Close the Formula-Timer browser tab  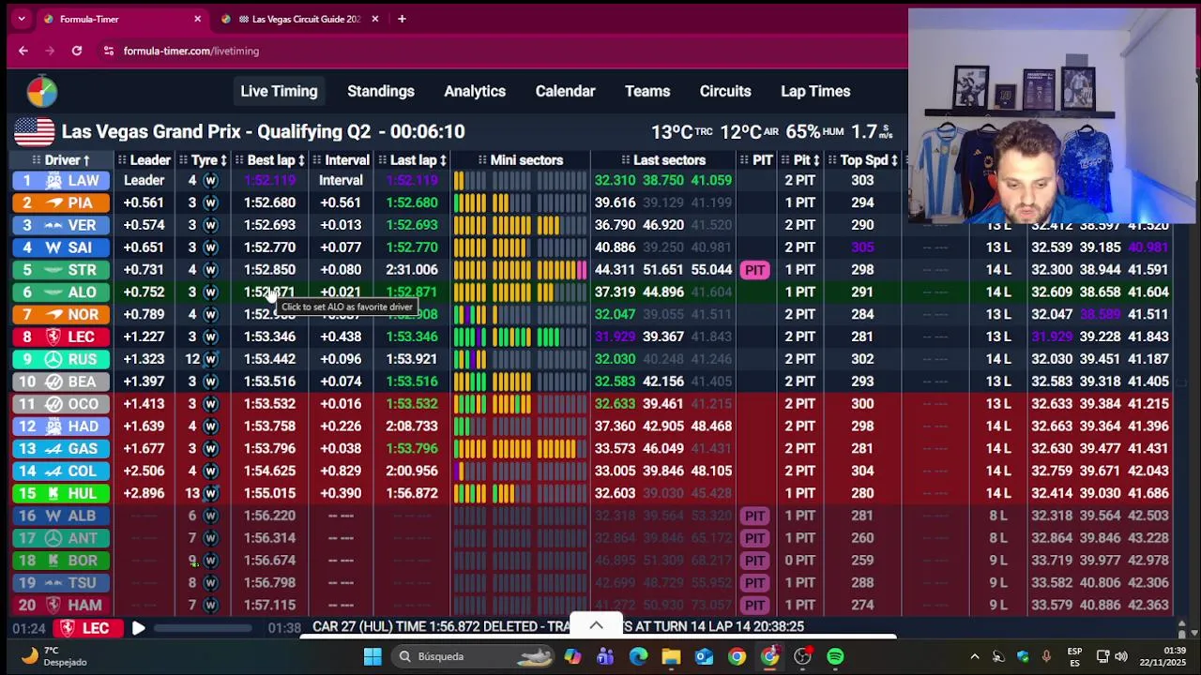(x=197, y=19)
